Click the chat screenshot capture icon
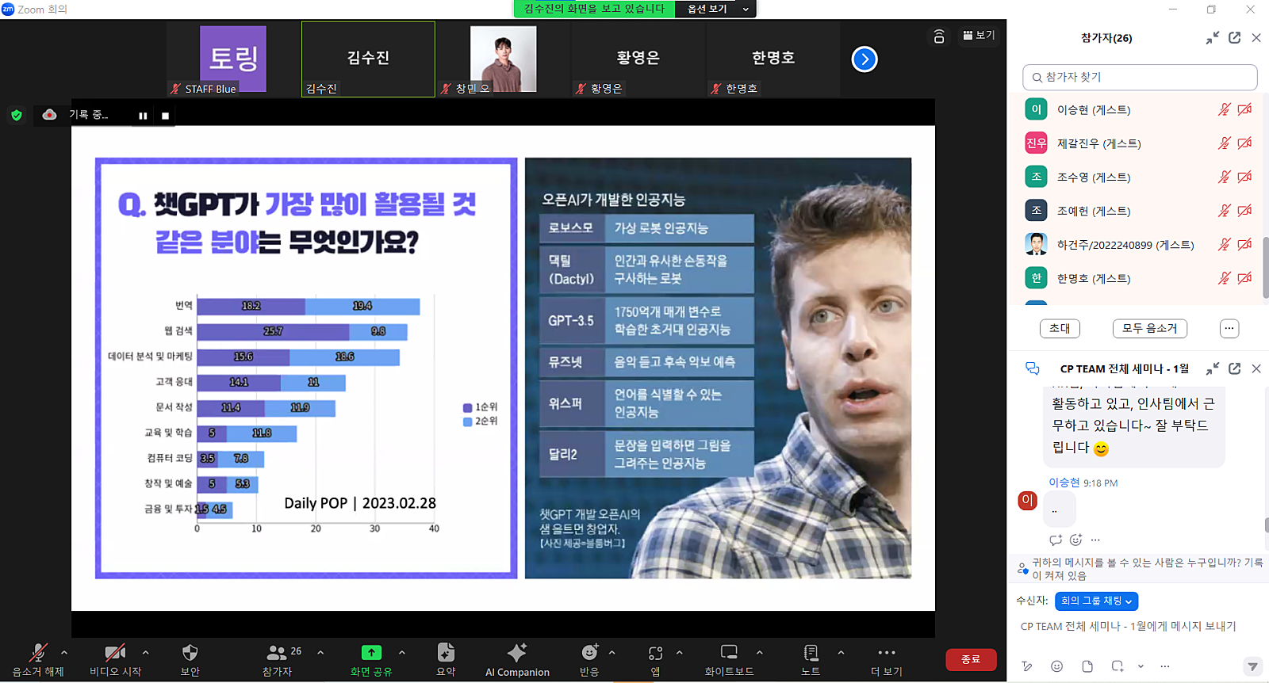Image resolution: width=1269 pixels, height=683 pixels. tap(1118, 666)
